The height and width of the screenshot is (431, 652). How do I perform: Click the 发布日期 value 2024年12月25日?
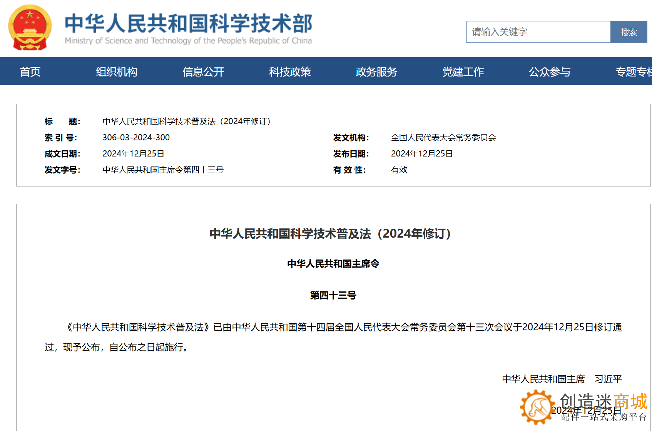click(x=422, y=154)
